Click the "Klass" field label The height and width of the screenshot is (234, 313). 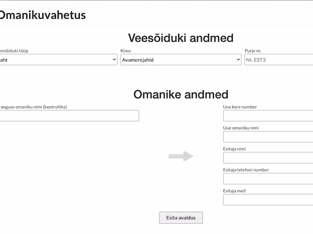point(126,51)
